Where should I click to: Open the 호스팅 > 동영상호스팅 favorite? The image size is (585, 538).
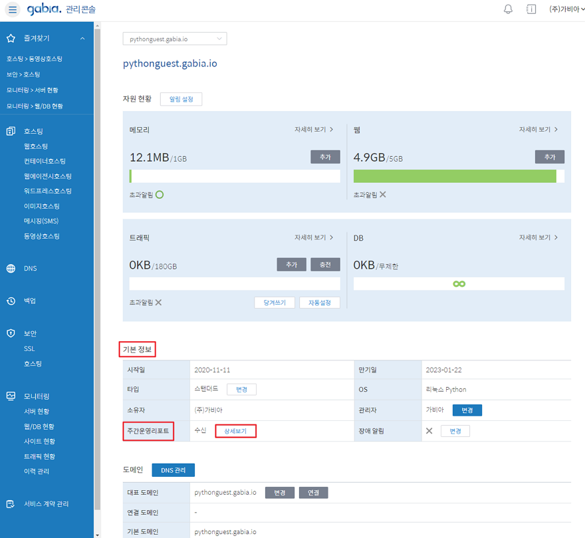click(35, 59)
